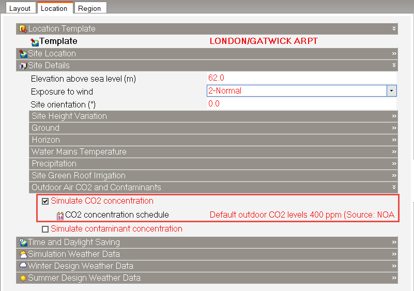Click the Winter Design Weather Data icon
The height and width of the screenshot is (291, 414).
(x=23, y=266)
